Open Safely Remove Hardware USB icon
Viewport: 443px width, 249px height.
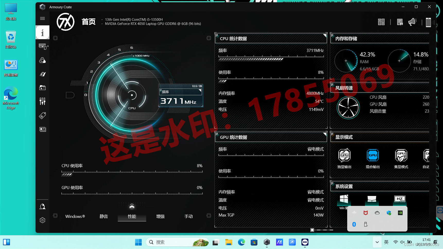click(366, 224)
